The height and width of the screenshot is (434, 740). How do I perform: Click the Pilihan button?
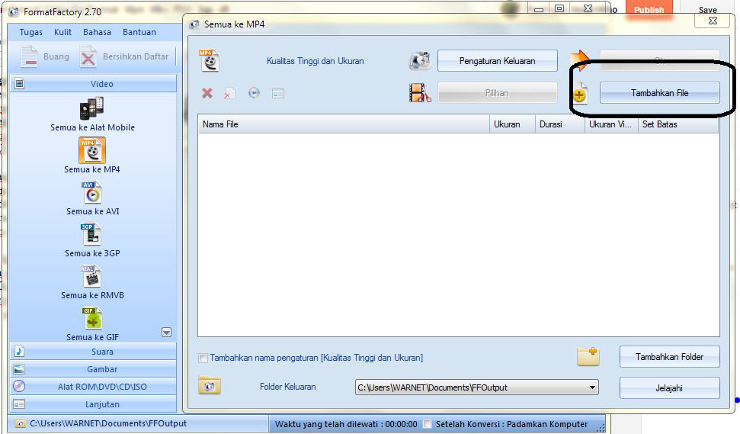(x=498, y=93)
